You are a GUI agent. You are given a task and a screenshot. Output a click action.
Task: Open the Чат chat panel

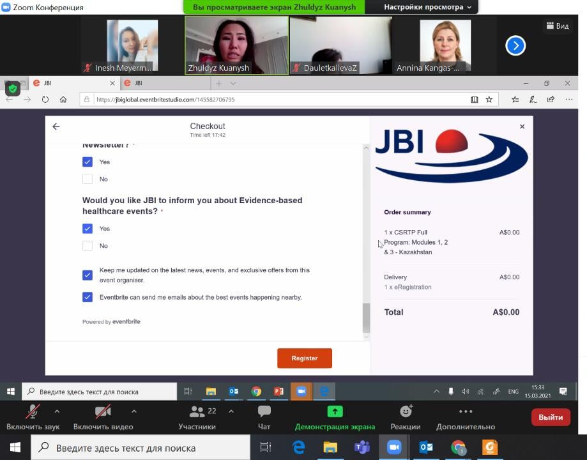pyautogui.click(x=264, y=412)
